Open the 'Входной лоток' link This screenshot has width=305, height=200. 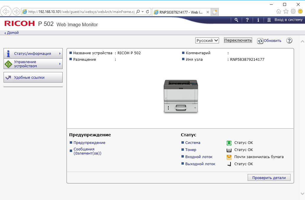[x=199, y=157]
